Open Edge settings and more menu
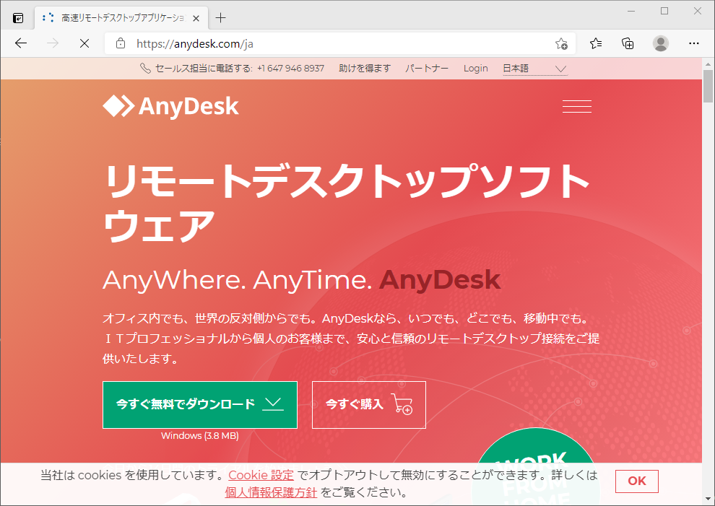715x506 pixels. [693, 43]
